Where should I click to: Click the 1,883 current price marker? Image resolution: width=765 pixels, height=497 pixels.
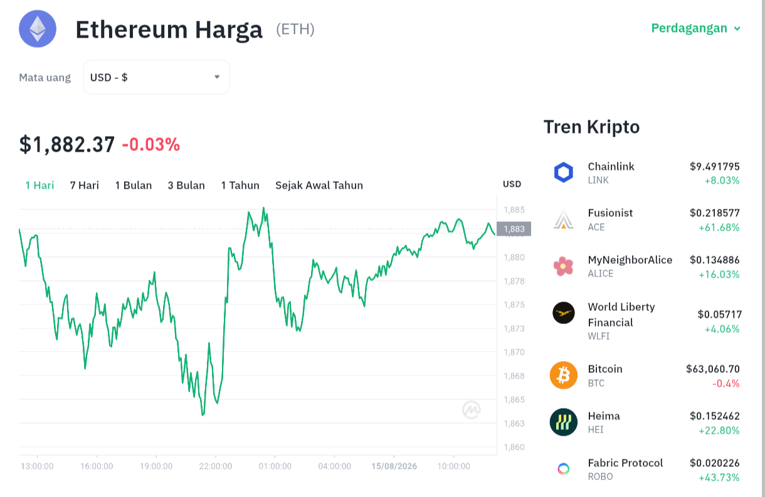pyautogui.click(x=514, y=229)
